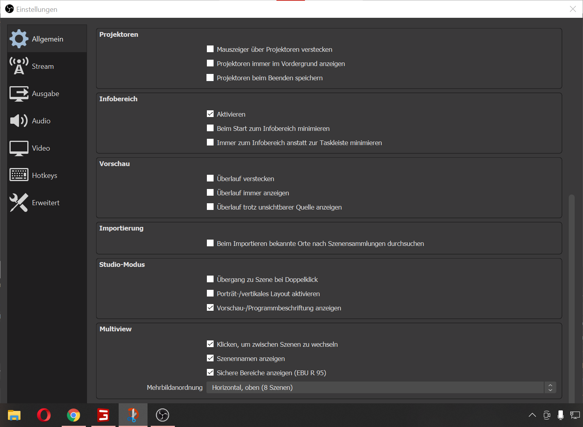583x427 pixels.
Task: Open the Mehrbildanordnung dropdown
Action: (381, 387)
